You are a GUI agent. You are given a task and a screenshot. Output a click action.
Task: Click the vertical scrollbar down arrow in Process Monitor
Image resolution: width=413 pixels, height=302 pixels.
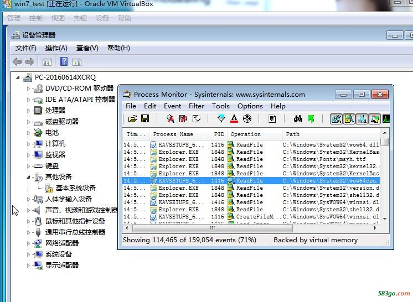tap(385, 219)
